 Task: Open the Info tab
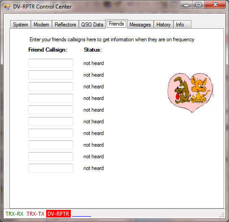(x=182, y=25)
